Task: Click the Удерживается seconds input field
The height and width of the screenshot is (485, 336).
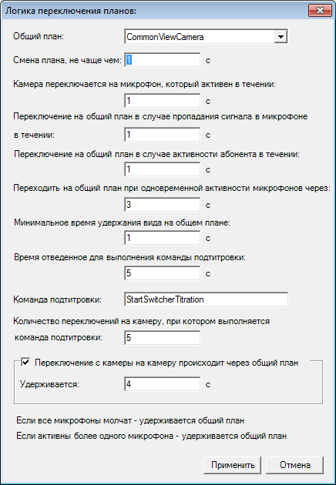Action: [x=163, y=384]
